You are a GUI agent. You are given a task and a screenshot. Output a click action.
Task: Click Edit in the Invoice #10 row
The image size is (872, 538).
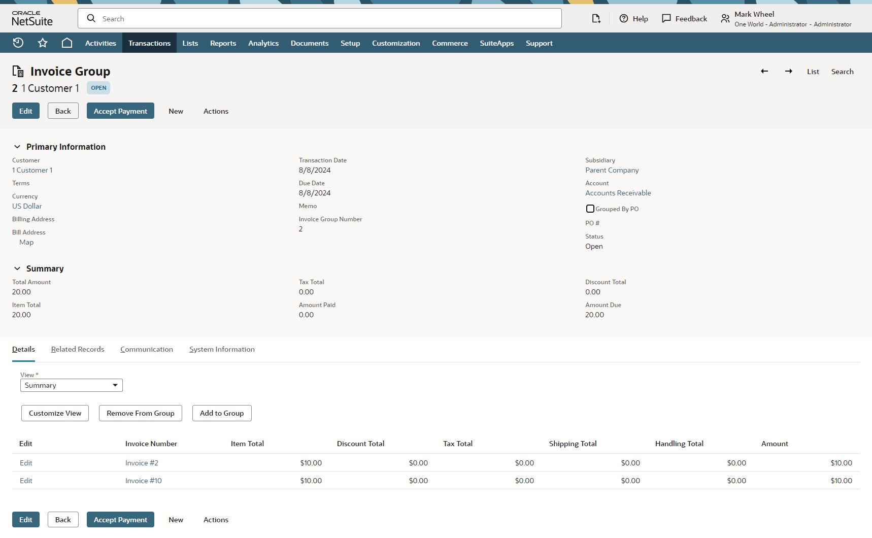[26, 481]
